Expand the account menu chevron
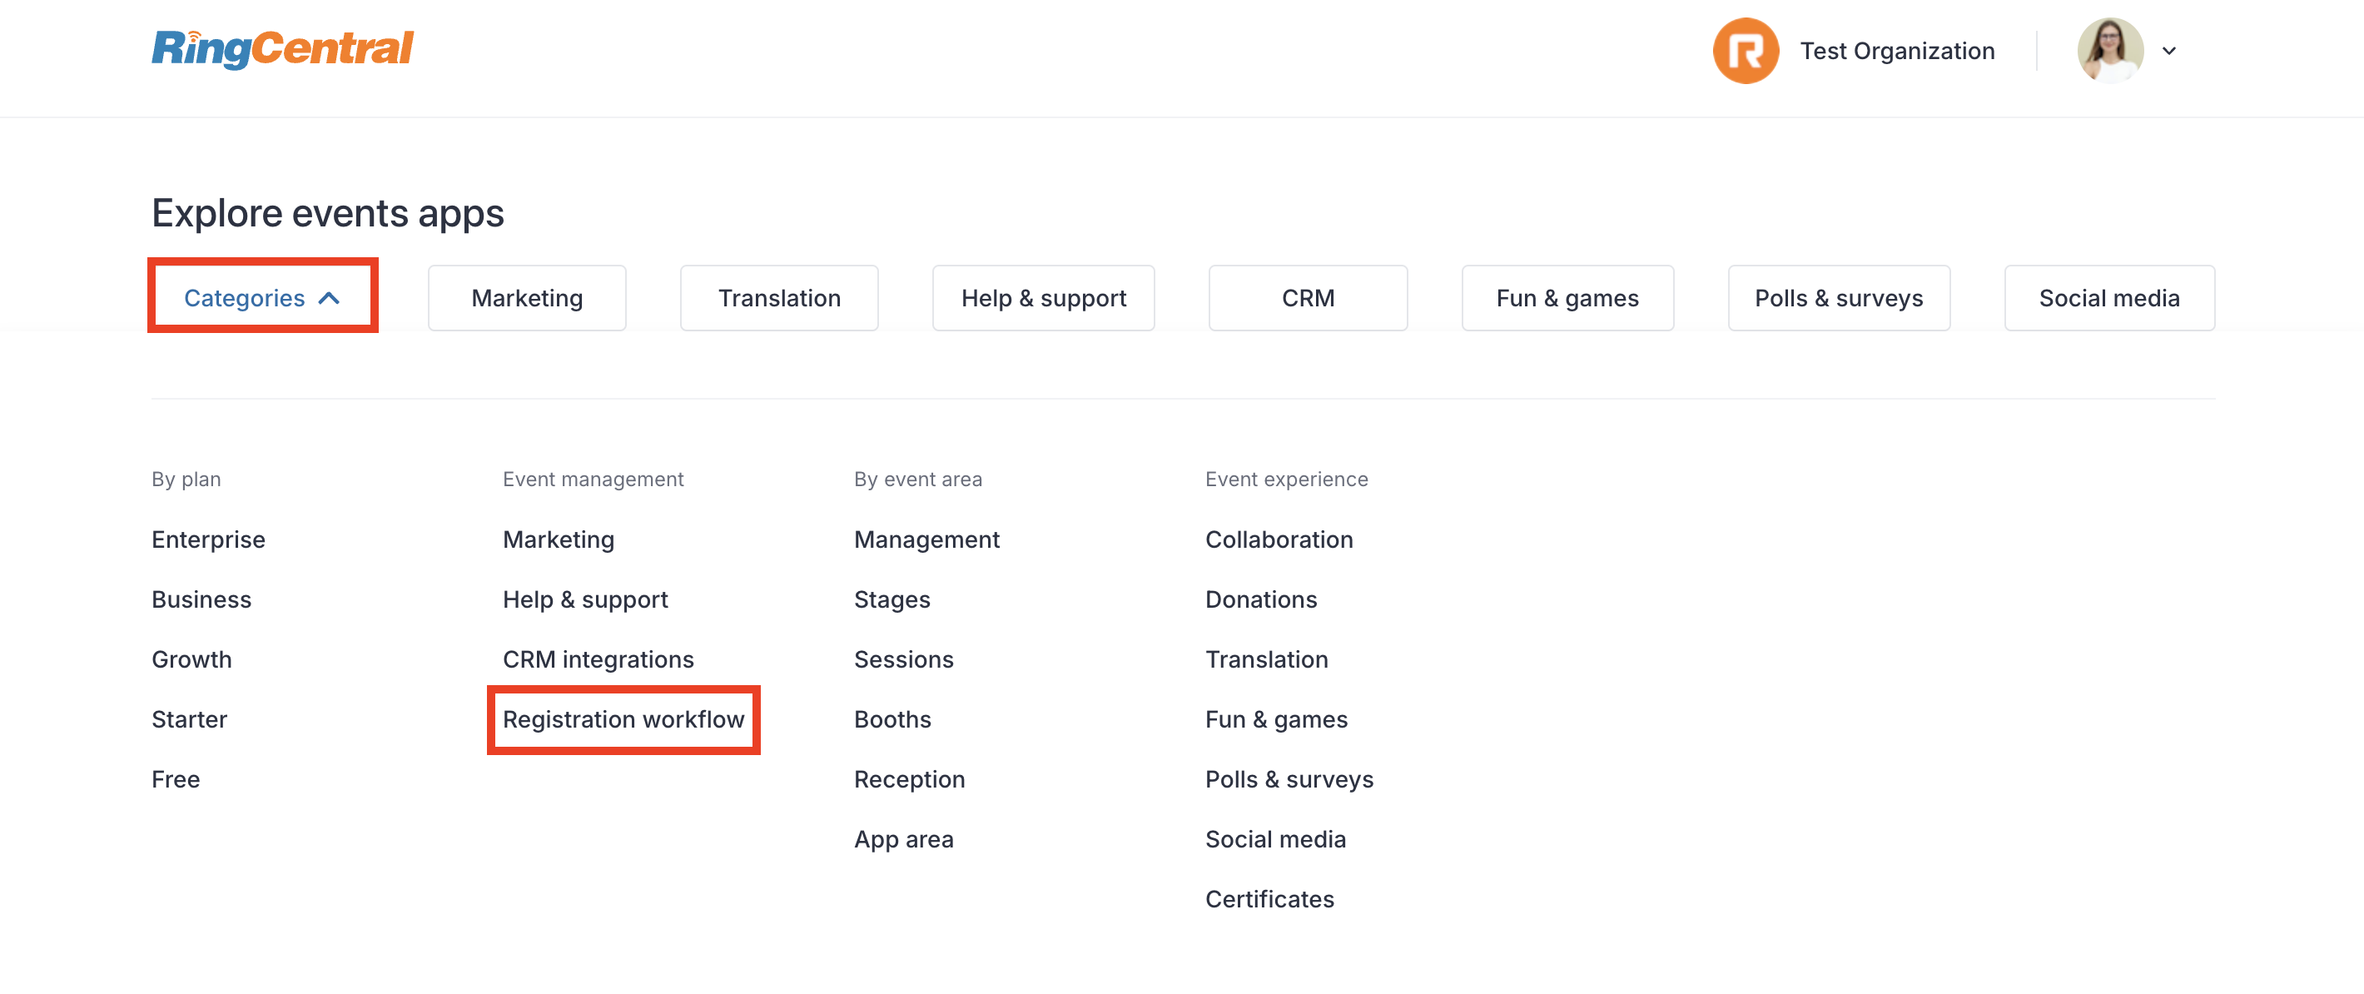This screenshot has height=994, width=2364. point(2169,51)
